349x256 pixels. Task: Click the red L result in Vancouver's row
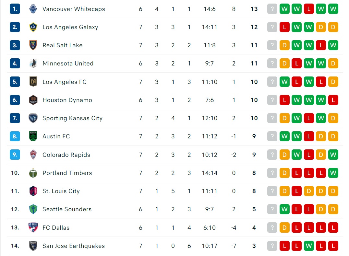click(309, 9)
